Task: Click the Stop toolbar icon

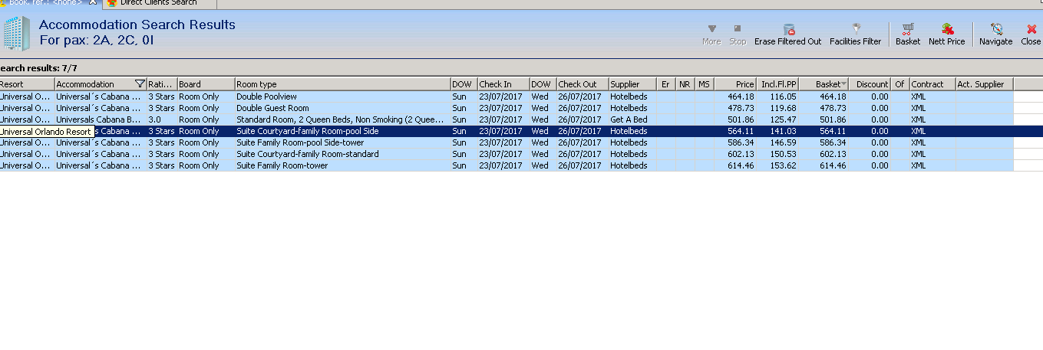Action: point(738,28)
